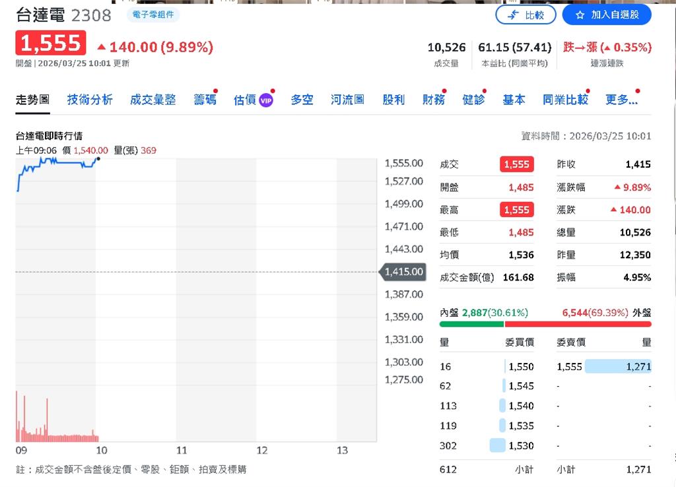Click the VIP badge next to 估價
This screenshot has width=676, height=487.
[x=266, y=100]
